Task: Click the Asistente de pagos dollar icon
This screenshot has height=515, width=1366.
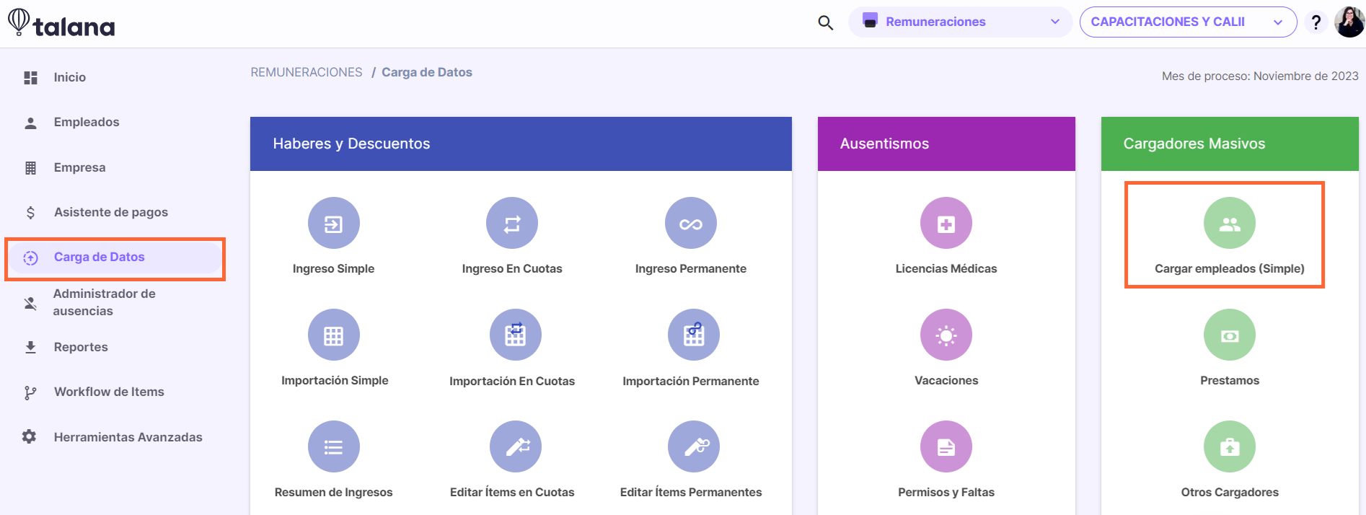Action: coord(30,212)
